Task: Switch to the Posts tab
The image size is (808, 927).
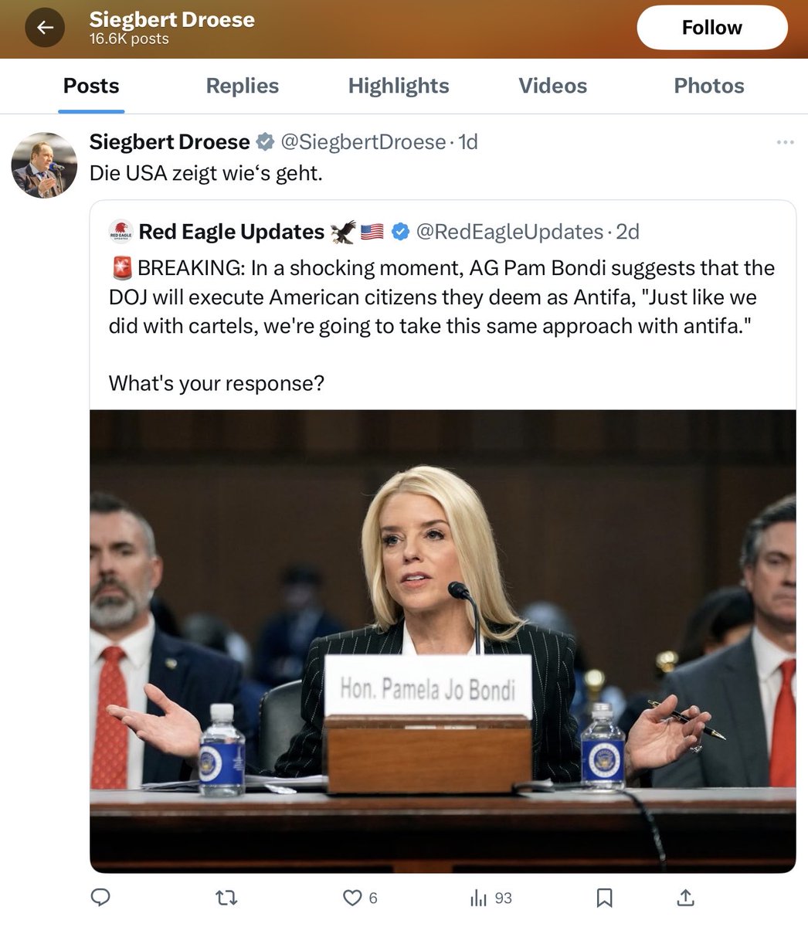Action: pyautogui.click(x=91, y=86)
